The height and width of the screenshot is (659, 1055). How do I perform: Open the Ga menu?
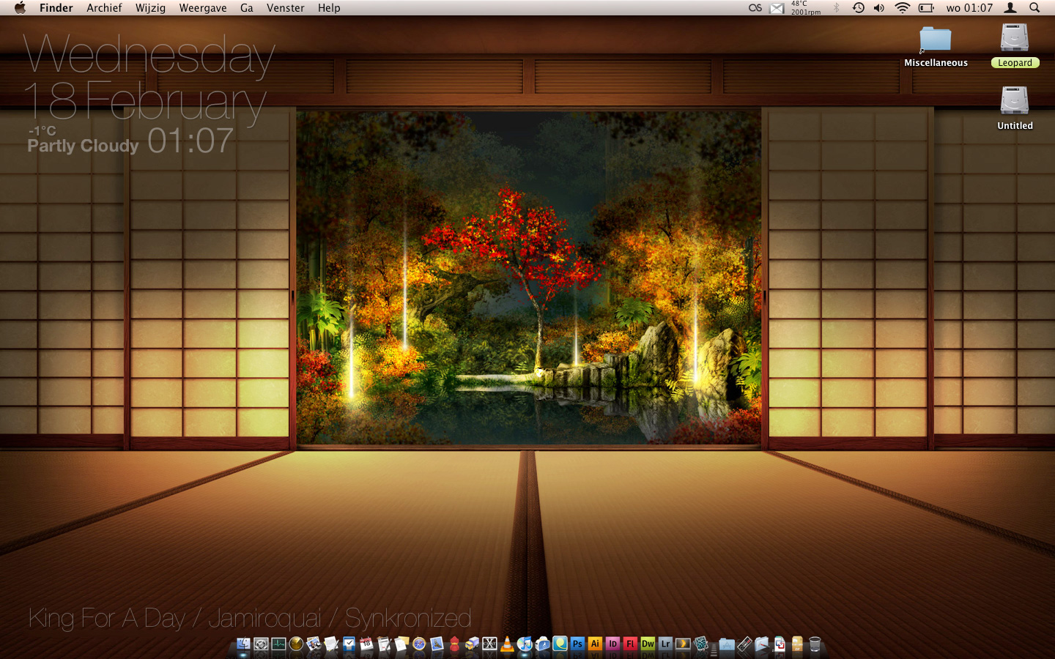tap(247, 8)
